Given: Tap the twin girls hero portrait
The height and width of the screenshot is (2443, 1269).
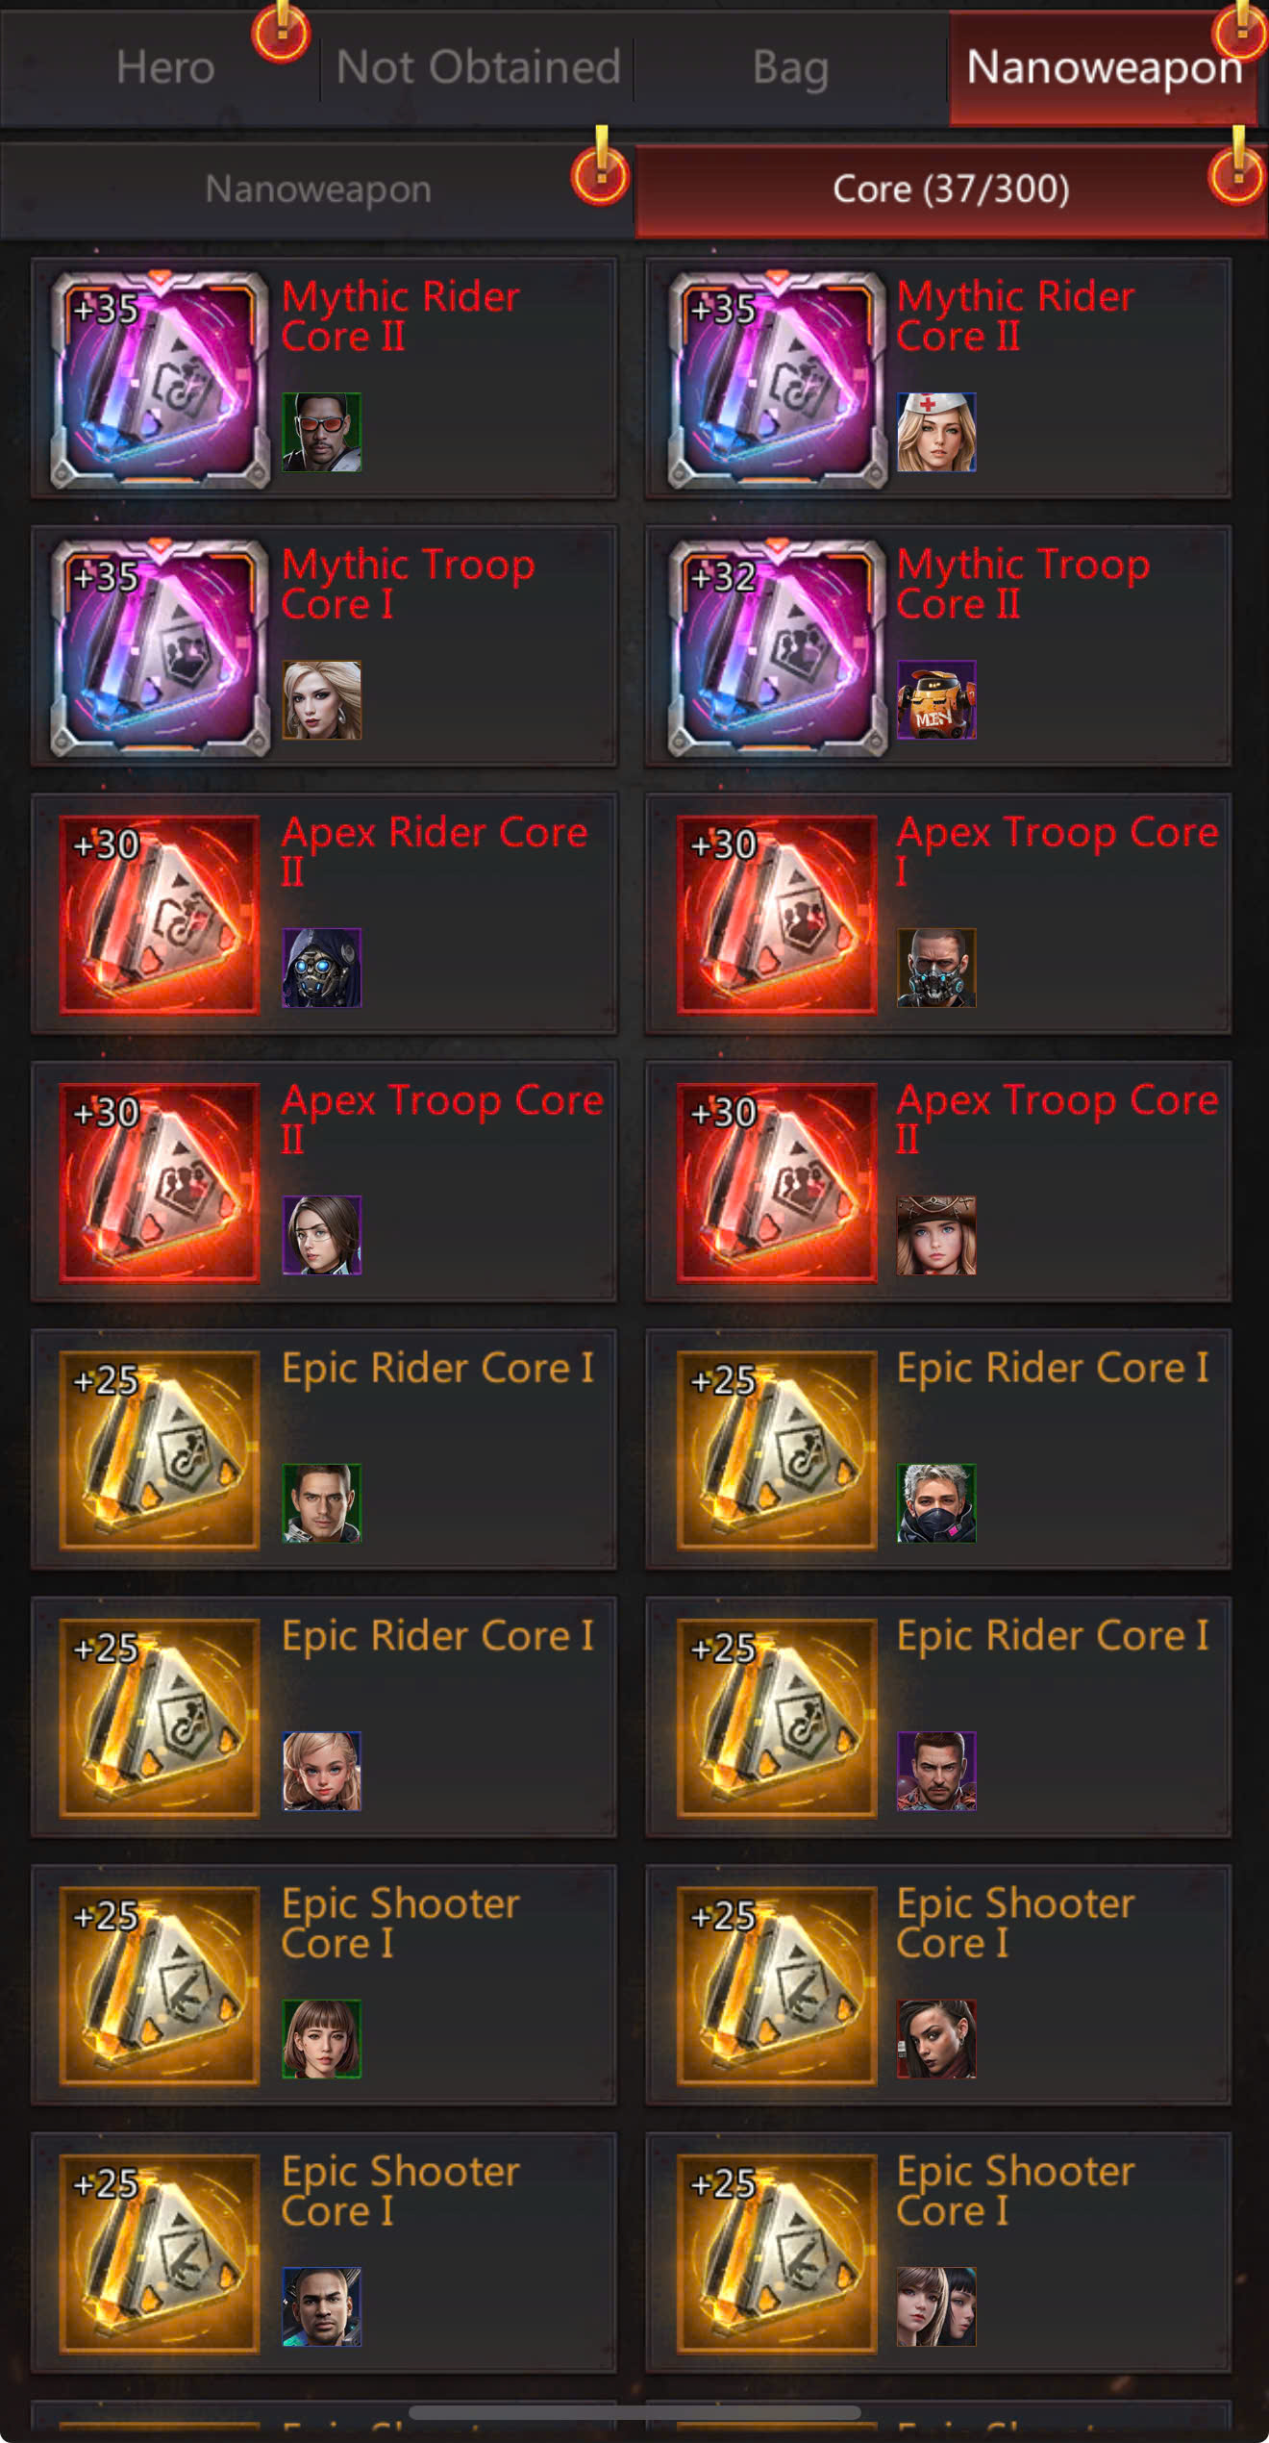Looking at the screenshot, I should click(x=936, y=2306).
